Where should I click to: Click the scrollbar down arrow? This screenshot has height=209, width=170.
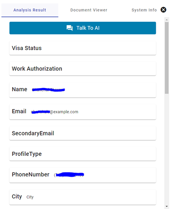[x=167, y=206]
